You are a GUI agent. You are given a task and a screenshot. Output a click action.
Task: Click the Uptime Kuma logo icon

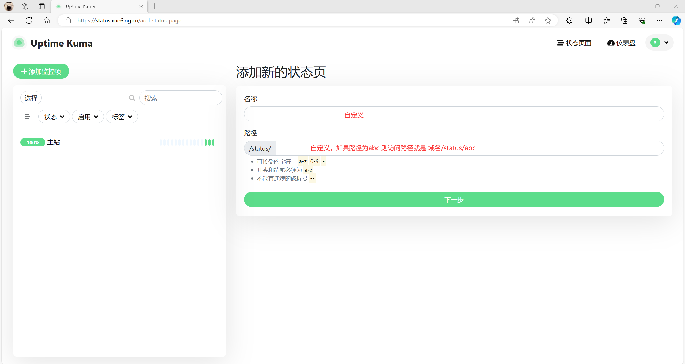[19, 43]
